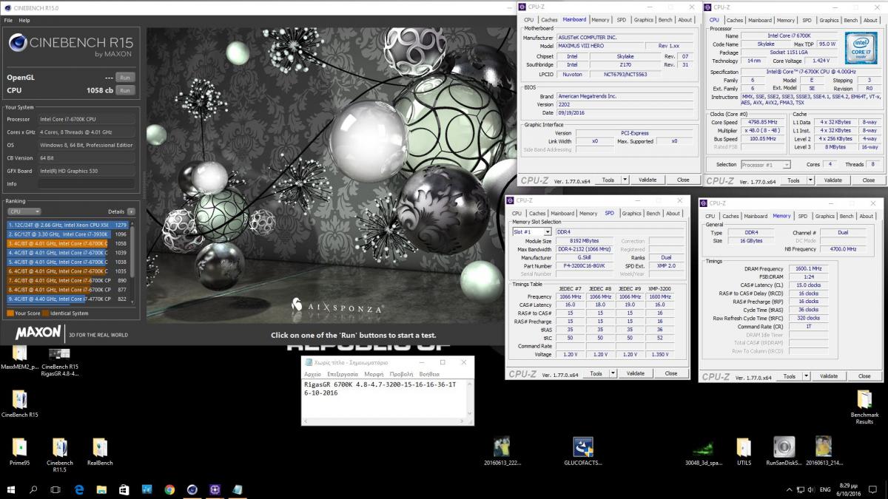
Task: Open the Help menu in Cinebench
Action: coord(24,21)
